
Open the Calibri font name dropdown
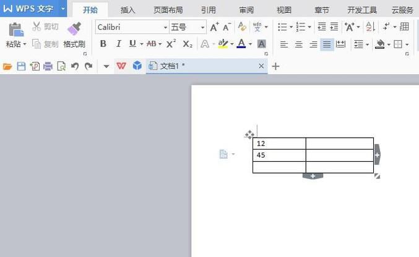tap(165, 27)
